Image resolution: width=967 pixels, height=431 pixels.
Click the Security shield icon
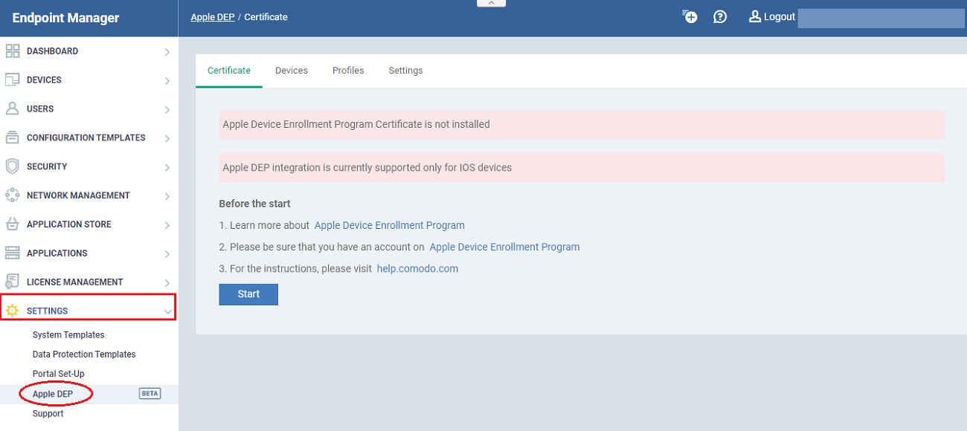(12, 166)
